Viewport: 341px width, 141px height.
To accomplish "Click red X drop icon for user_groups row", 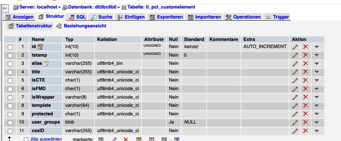I will pos(305,122).
